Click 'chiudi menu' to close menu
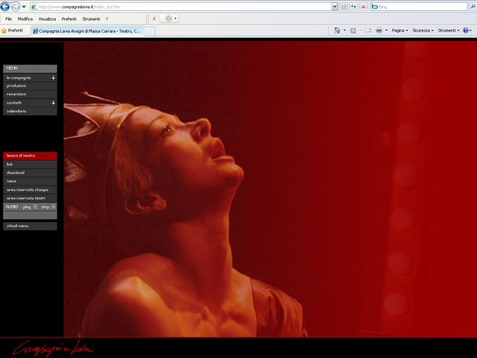The height and width of the screenshot is (358, 477). pos(30,226)
